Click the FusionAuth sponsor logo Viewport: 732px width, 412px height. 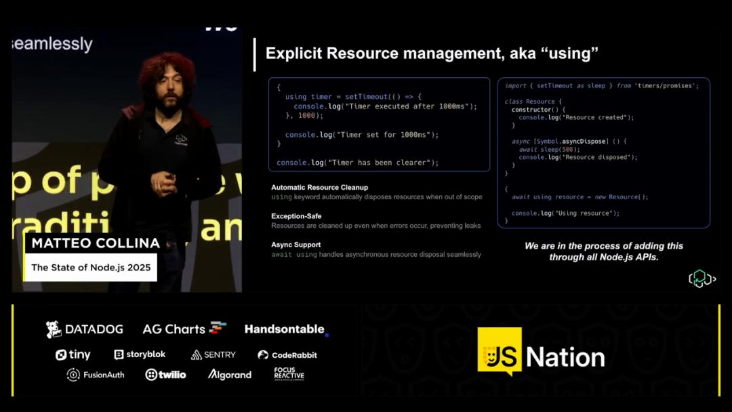tap(96, 375)
